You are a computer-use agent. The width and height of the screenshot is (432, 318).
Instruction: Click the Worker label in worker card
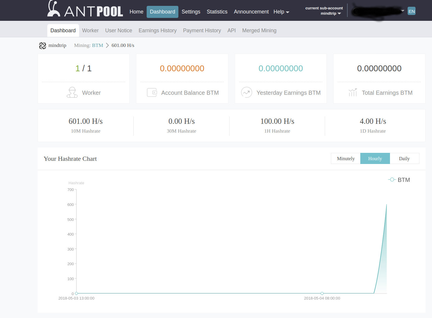click(91, 93)
